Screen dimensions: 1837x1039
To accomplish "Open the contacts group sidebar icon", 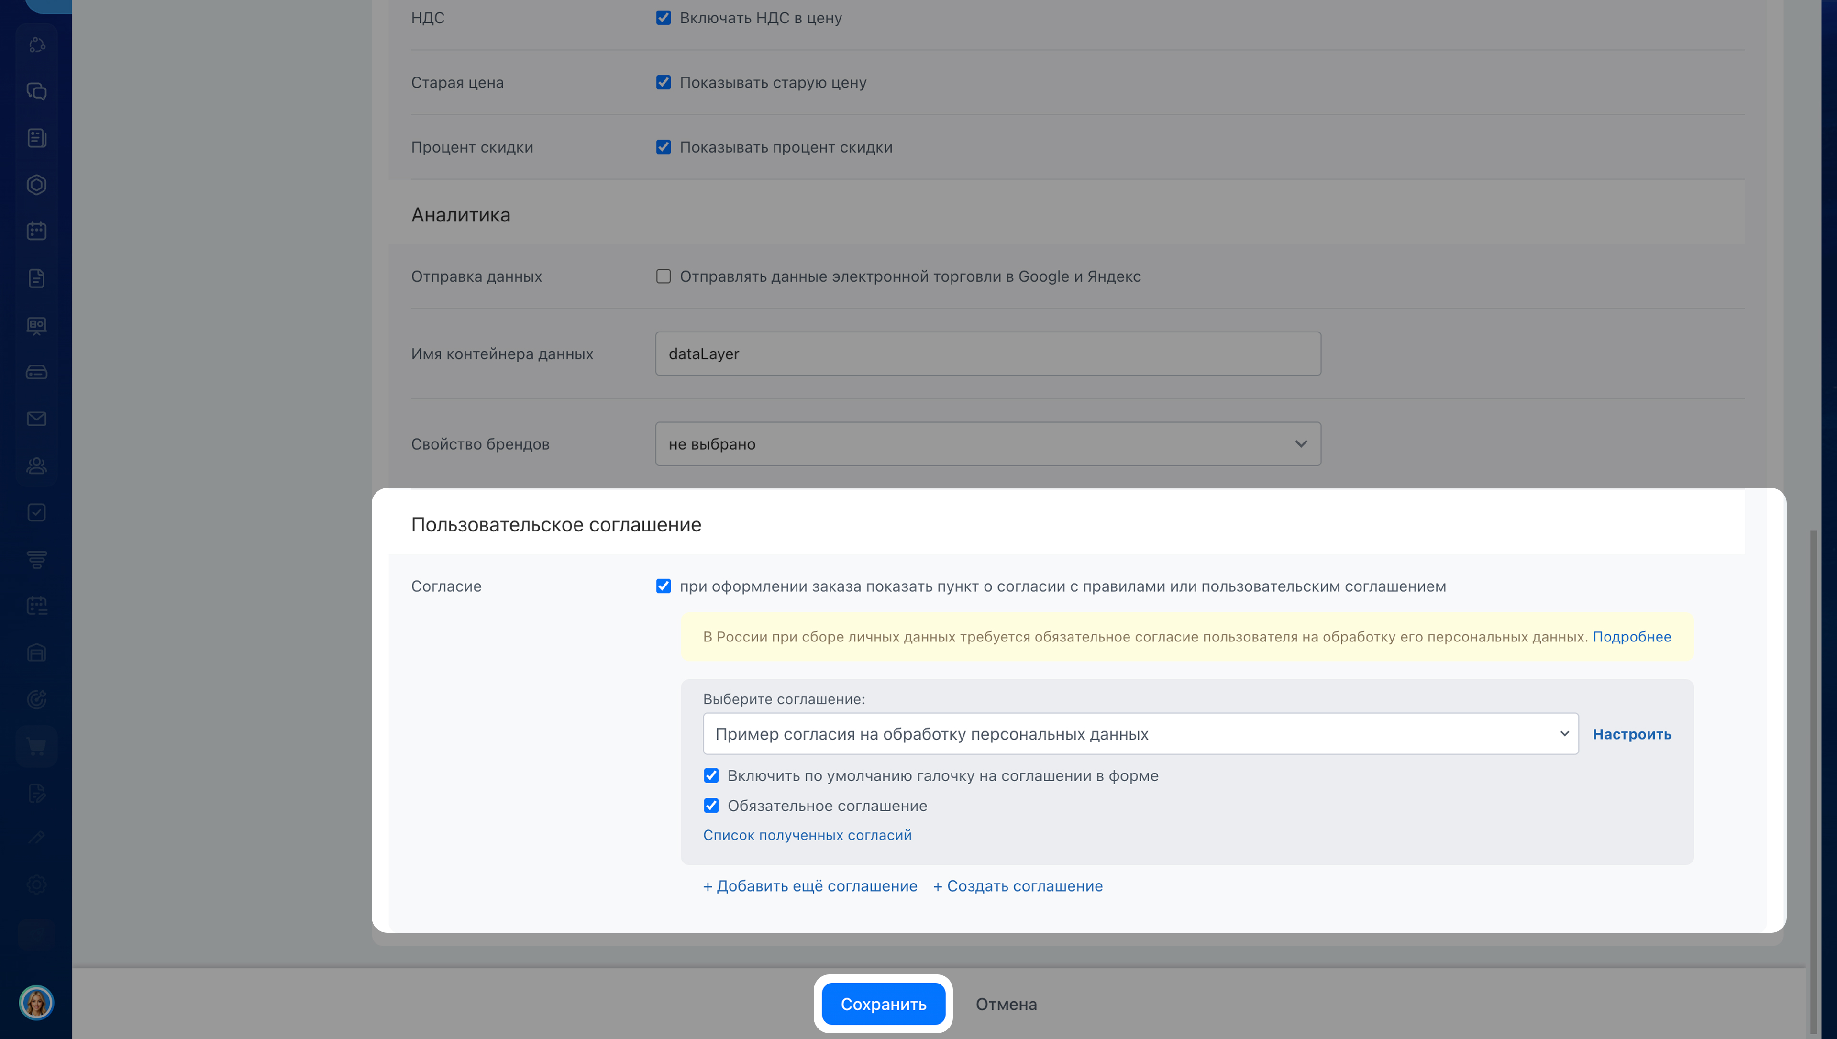I will coord(36,466).
